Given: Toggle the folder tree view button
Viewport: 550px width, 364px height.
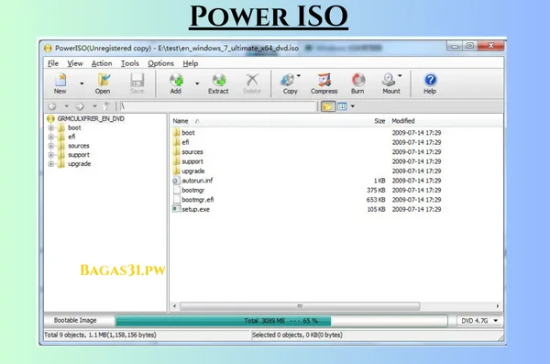Looking at the screenshot, I should point(327,106).
